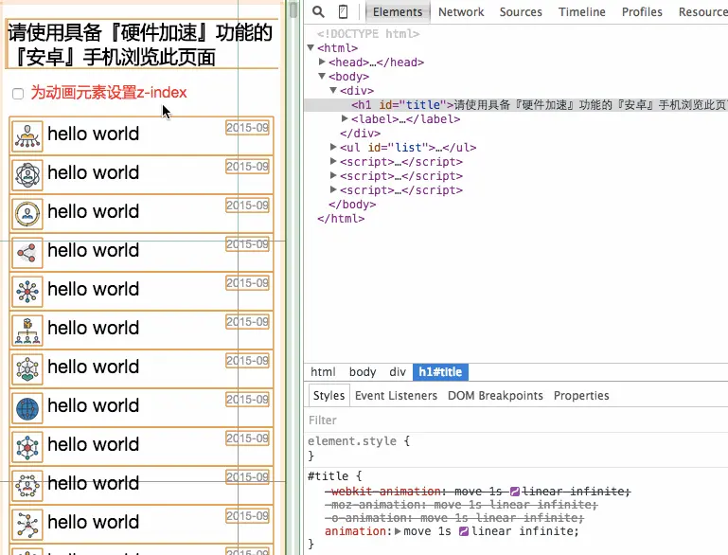Click the styles Filter input field
This screenshot has height=555, width=728.
515,421
